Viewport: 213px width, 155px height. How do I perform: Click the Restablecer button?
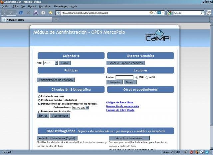point(60,116)
